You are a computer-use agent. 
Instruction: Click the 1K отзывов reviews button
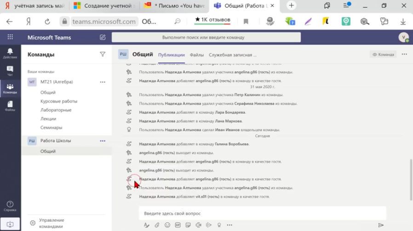coord(212,20)
